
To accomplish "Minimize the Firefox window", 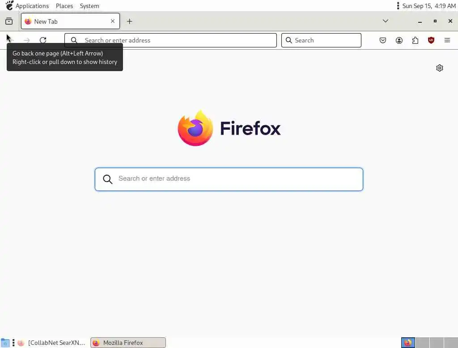I will [420, 21].
